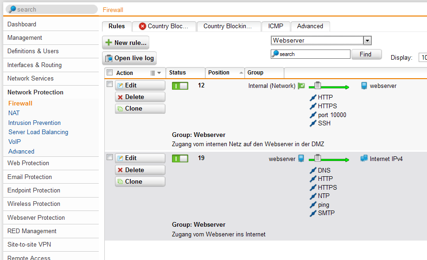Click the New rule button
This screenshot has height=260, width=427.
126,43
